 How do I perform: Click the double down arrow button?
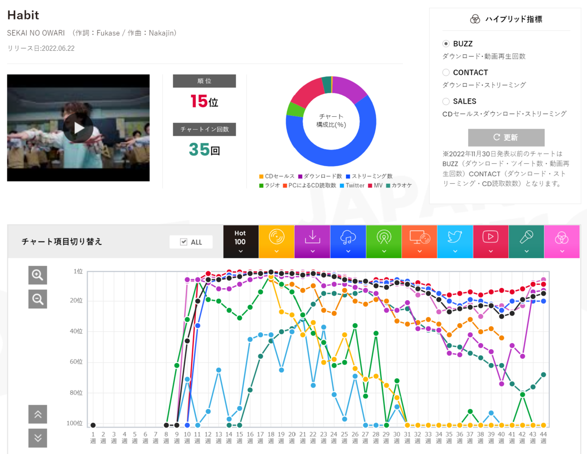click(38, 438)
